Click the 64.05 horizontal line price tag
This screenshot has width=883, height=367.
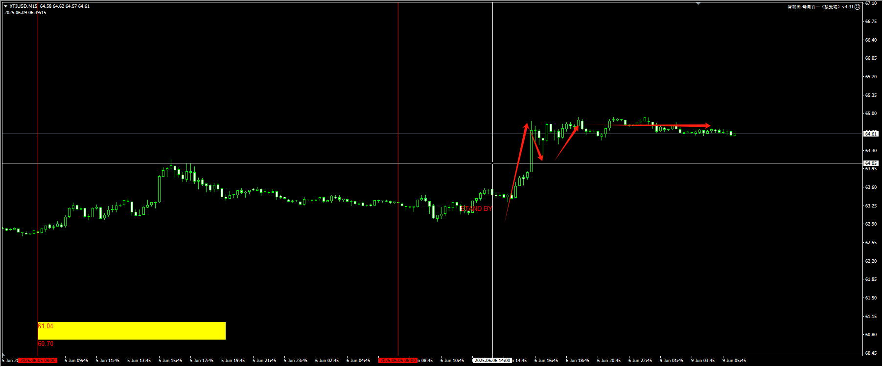coord(871,163)
